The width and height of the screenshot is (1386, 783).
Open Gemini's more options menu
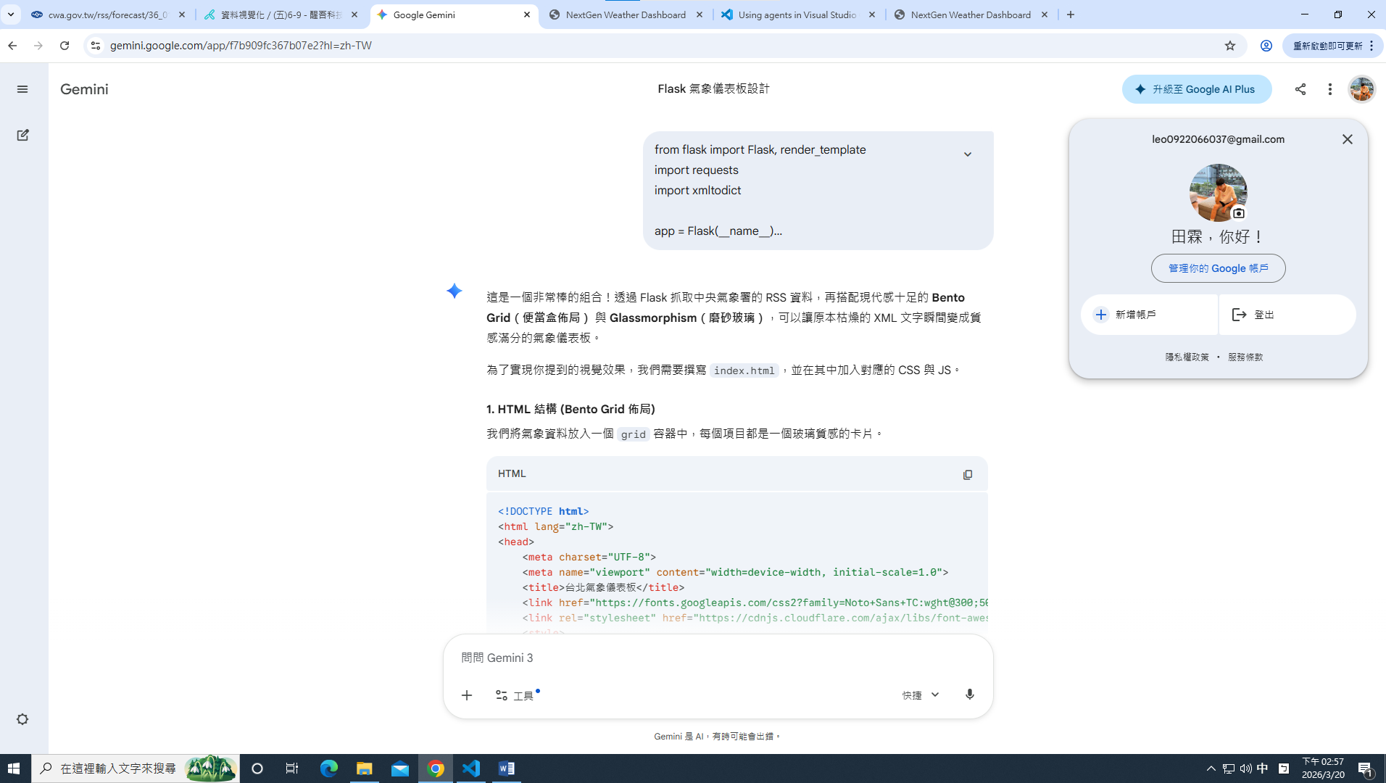click(1329, 89)
